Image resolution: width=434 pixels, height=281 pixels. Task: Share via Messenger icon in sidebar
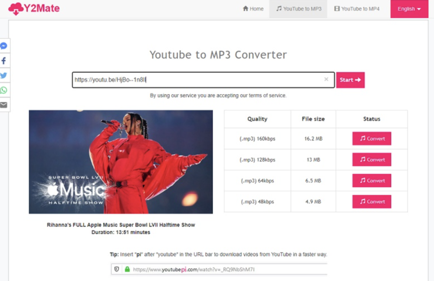[4, 46]
